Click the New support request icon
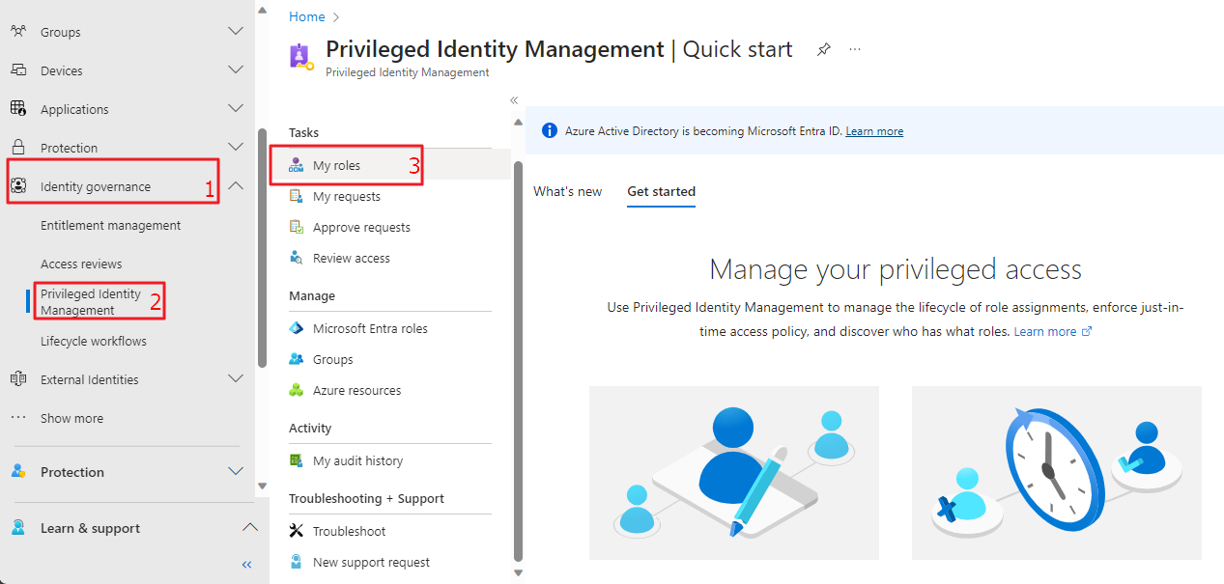Screen dimensions: 1224x584 297,563
